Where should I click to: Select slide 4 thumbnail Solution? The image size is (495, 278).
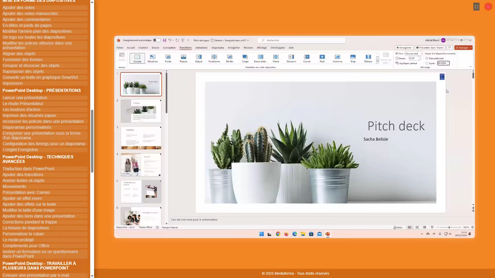click(x=141, y=165)
